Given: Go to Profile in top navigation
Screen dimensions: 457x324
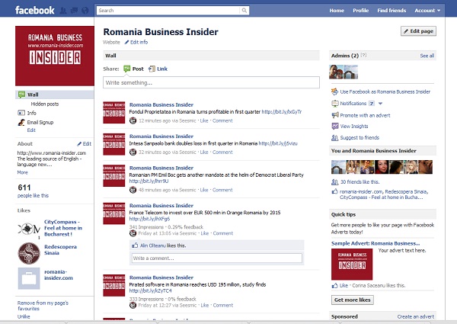Looking at the screenshot, I should tap(361, 11).
